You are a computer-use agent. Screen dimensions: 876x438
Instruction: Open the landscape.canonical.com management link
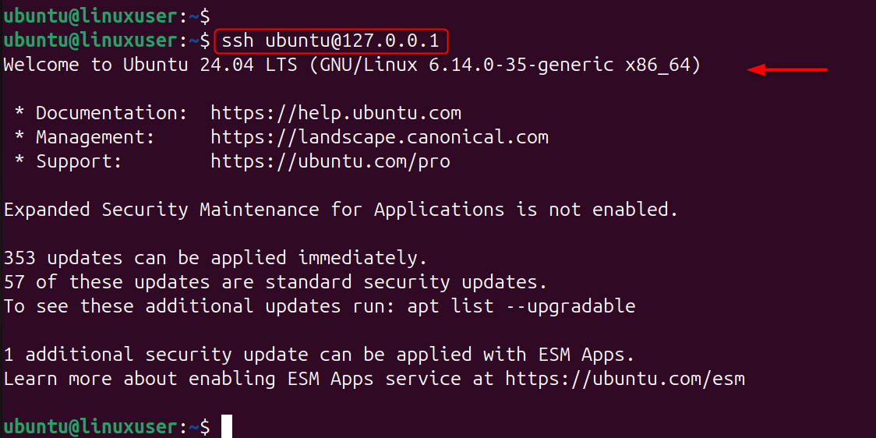pyautogui.click(x=380, y=137)
